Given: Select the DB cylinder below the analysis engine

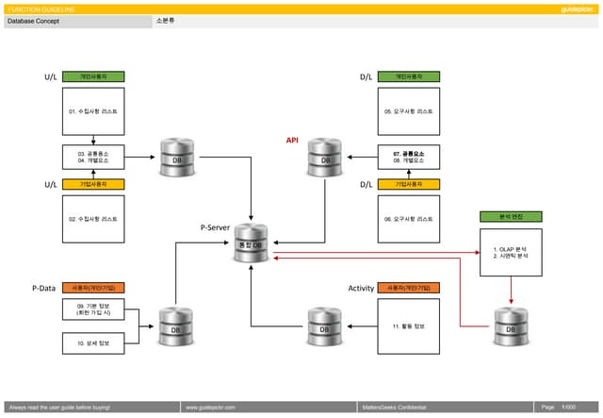Looking at the screenshot, I should pos(511,326).
